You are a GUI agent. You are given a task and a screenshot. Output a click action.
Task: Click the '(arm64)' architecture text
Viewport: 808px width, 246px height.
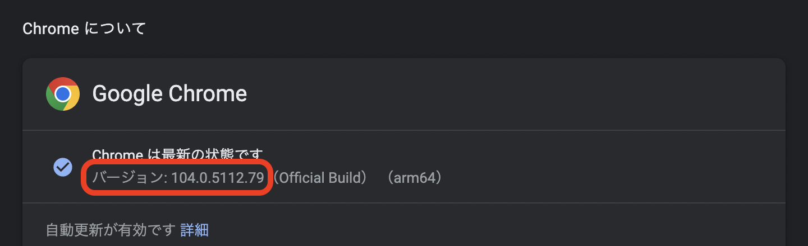pyautogui.click(x=414, y=178)
